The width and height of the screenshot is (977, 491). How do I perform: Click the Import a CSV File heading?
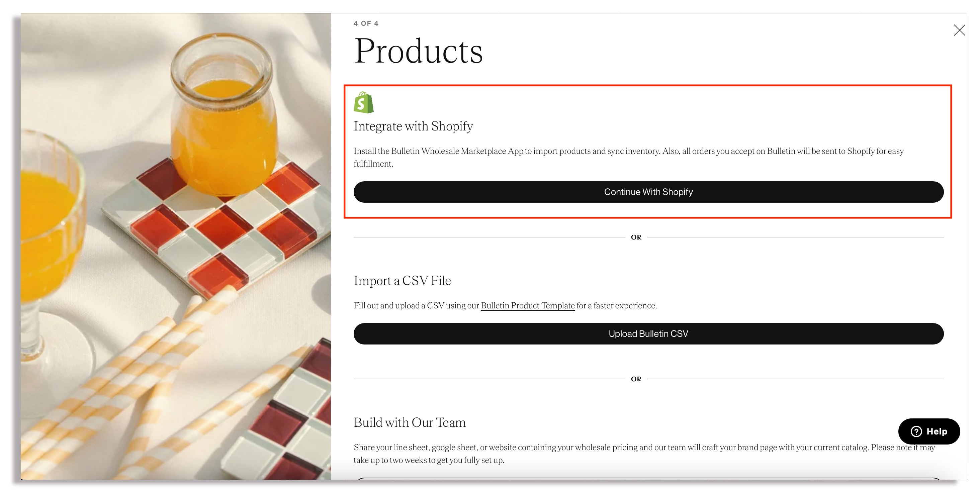tap(402, 281)
